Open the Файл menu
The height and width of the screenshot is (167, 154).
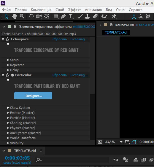[x=7, y=10]
